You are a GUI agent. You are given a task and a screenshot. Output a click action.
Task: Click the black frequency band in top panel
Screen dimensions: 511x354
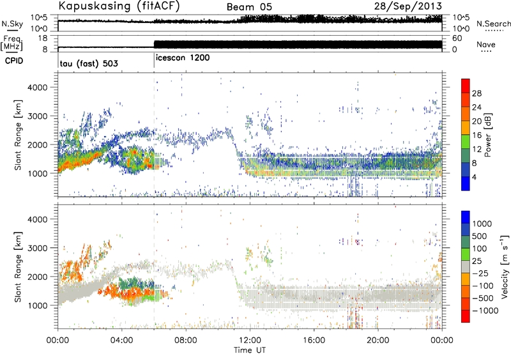tap(298, 45)
